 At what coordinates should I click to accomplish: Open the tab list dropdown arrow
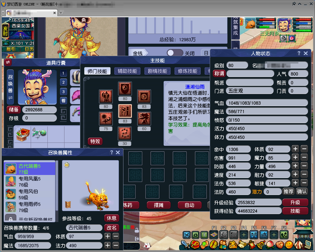coord(3,13)
